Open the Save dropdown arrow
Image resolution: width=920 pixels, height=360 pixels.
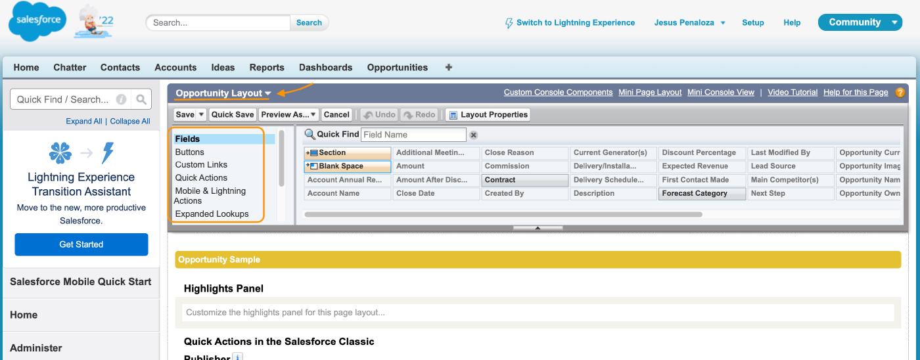(201, 115)
